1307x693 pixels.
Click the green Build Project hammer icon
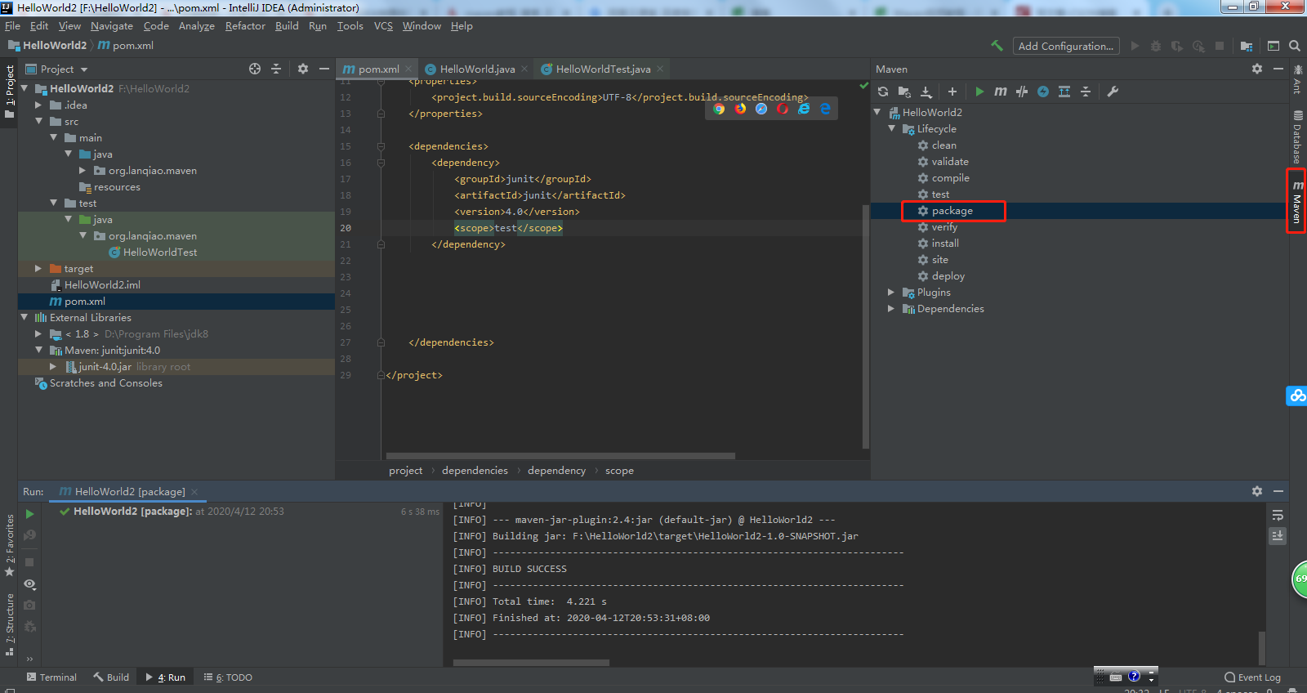click(x=997, y=46)
